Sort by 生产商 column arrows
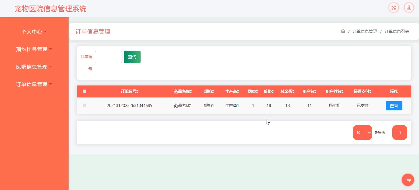Image resolution: width=419 pixels, height=190 pixels. pyautogui.click(x=238, y=92)
